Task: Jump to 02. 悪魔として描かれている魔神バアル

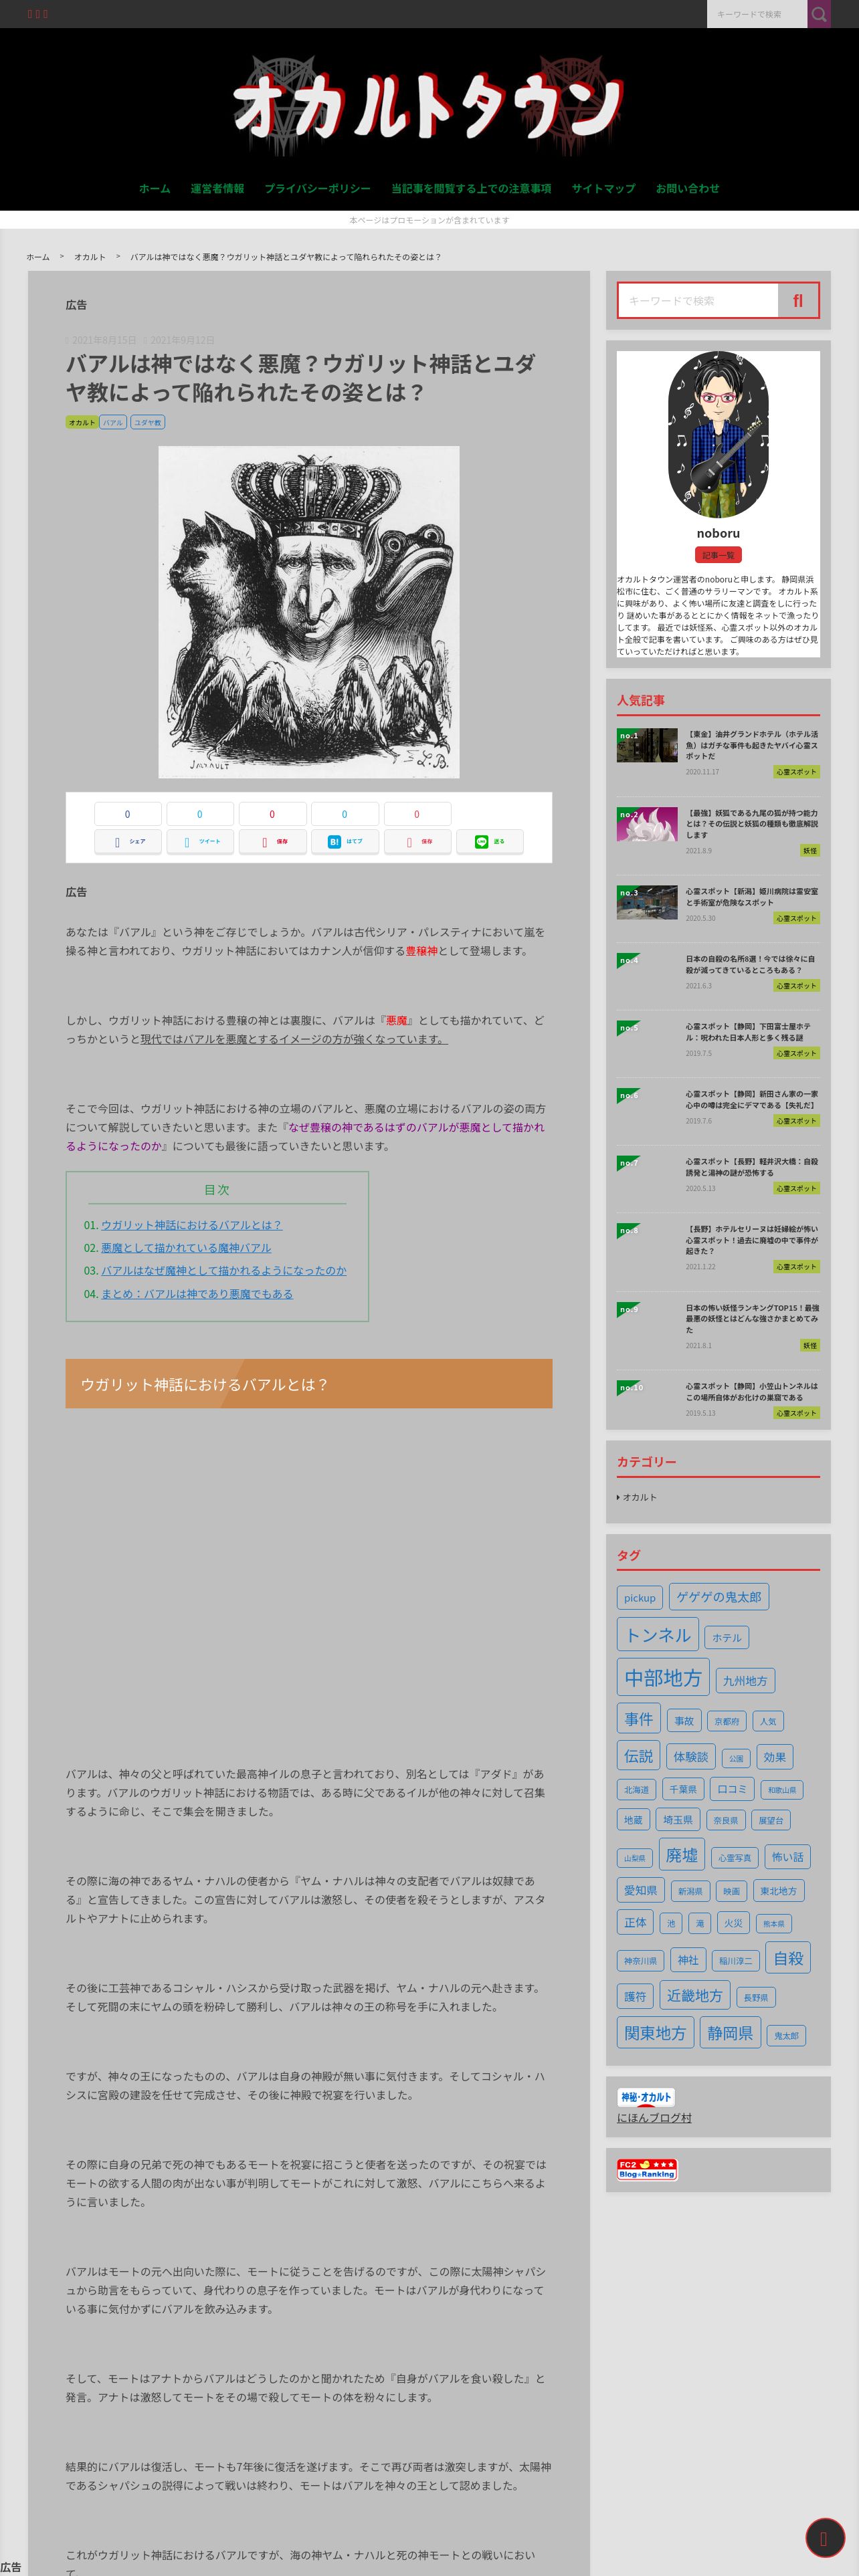Action: 186,1248
